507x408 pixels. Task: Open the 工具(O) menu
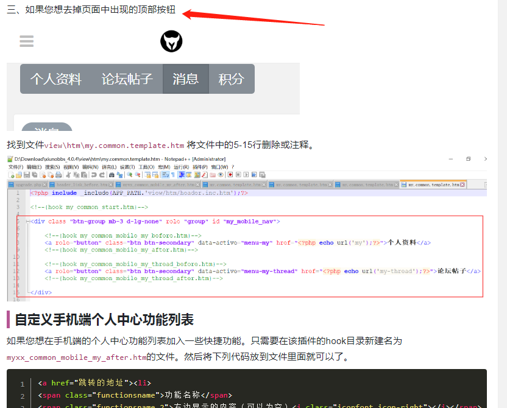click(146, 167)
